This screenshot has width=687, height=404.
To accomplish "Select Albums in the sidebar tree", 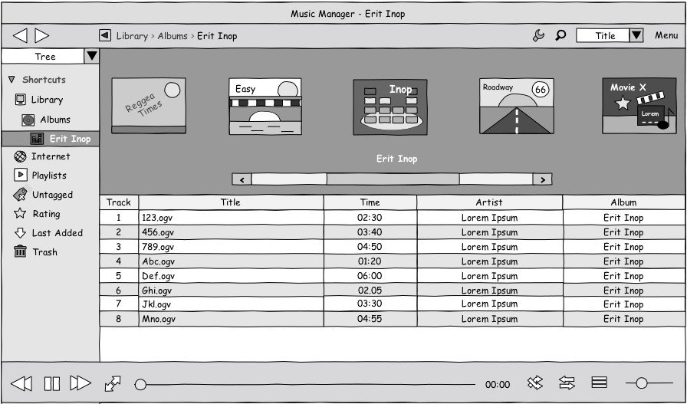I will (55, 120).
